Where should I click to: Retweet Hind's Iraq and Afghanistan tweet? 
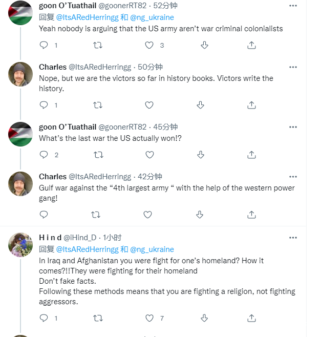97,318
